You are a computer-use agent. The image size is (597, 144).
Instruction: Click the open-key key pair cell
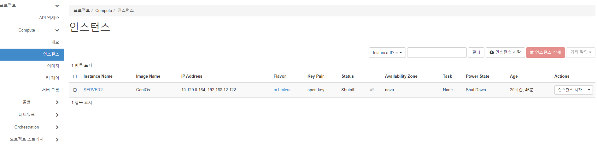coord(316,90)
